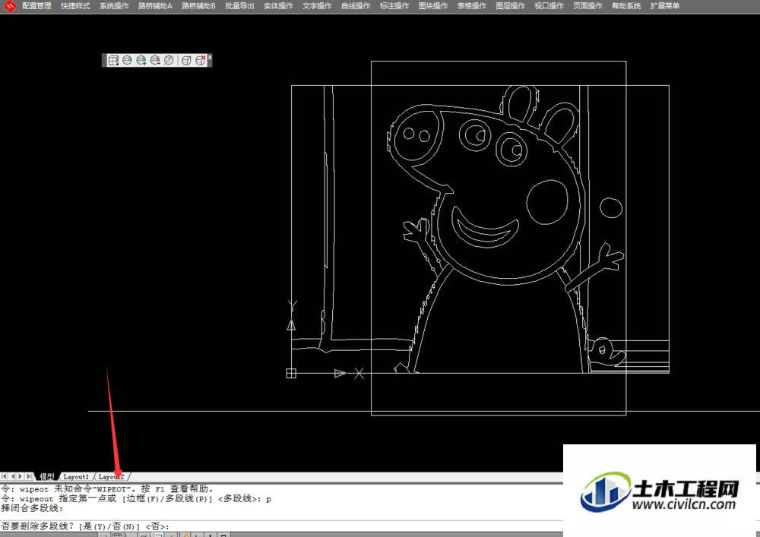
Task: Click the sphere icon with red X
Action: (200, 60)
